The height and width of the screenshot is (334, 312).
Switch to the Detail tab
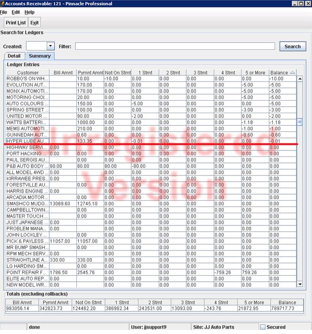click(14, 56)
